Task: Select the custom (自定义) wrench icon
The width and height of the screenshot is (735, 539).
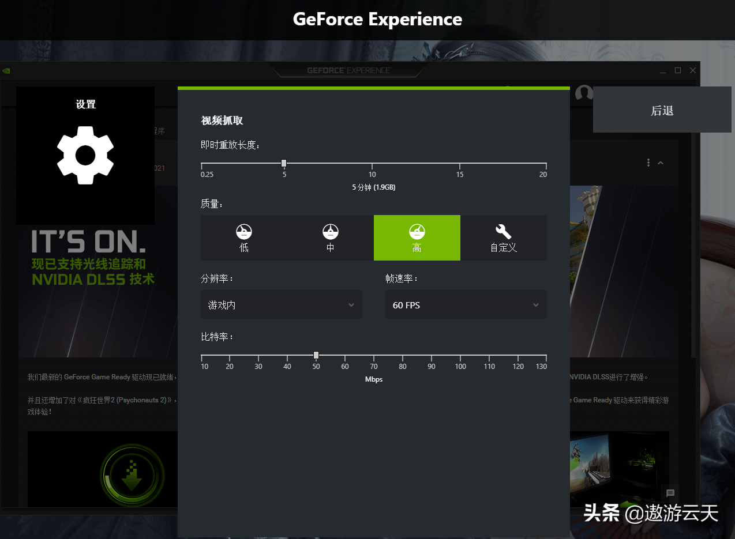Action: (503, 232)
